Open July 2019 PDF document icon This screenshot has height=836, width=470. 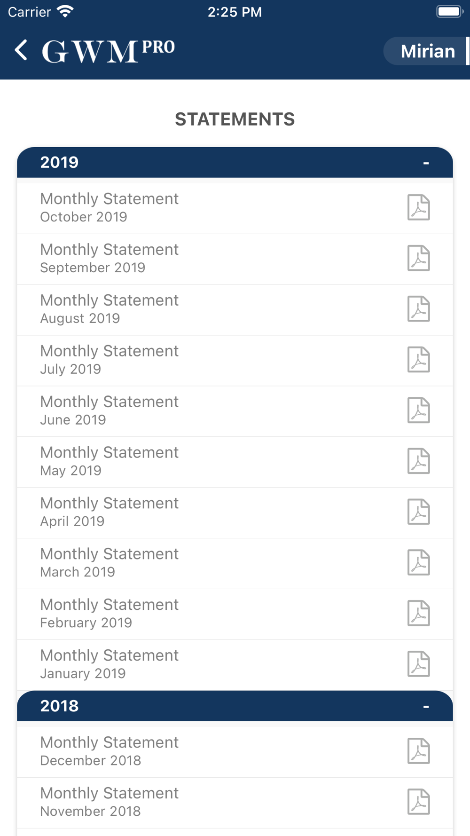point(418,360)
